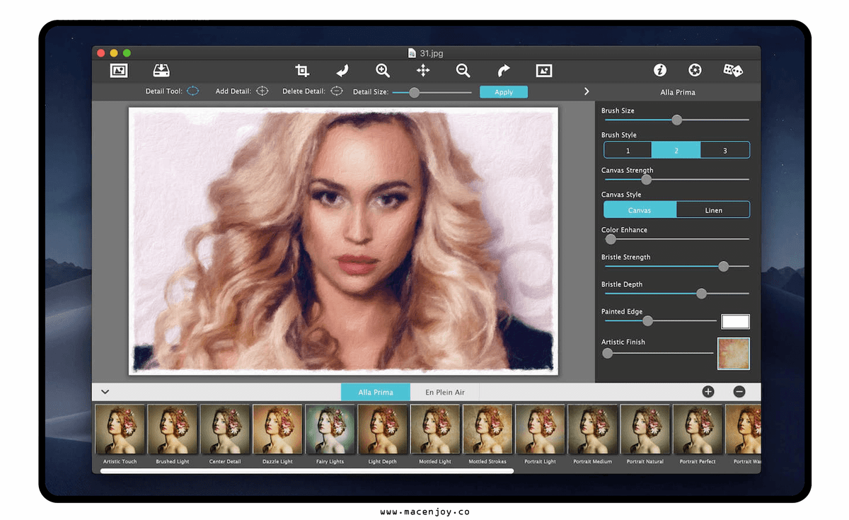This screenshot has height=520, width=849.
Task: Select the Artistic Touch preset
Action: (120, 429)
